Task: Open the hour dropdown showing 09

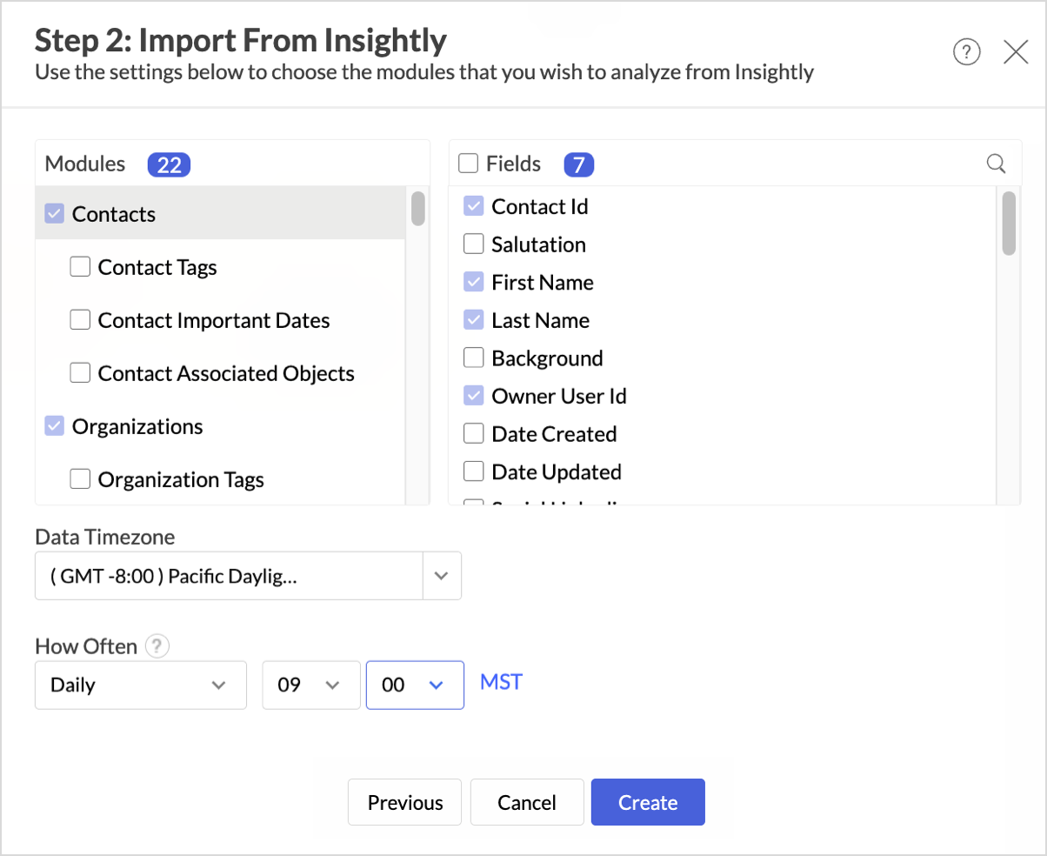Action: pyautogui.click(x=310, y=685)
